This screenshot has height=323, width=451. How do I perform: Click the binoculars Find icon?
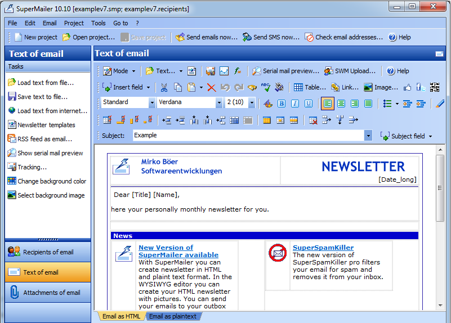coord(252,87)
